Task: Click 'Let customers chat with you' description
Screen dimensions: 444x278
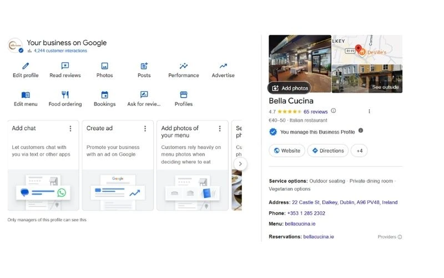Action: pyautogui.click(x=41, y=151)
